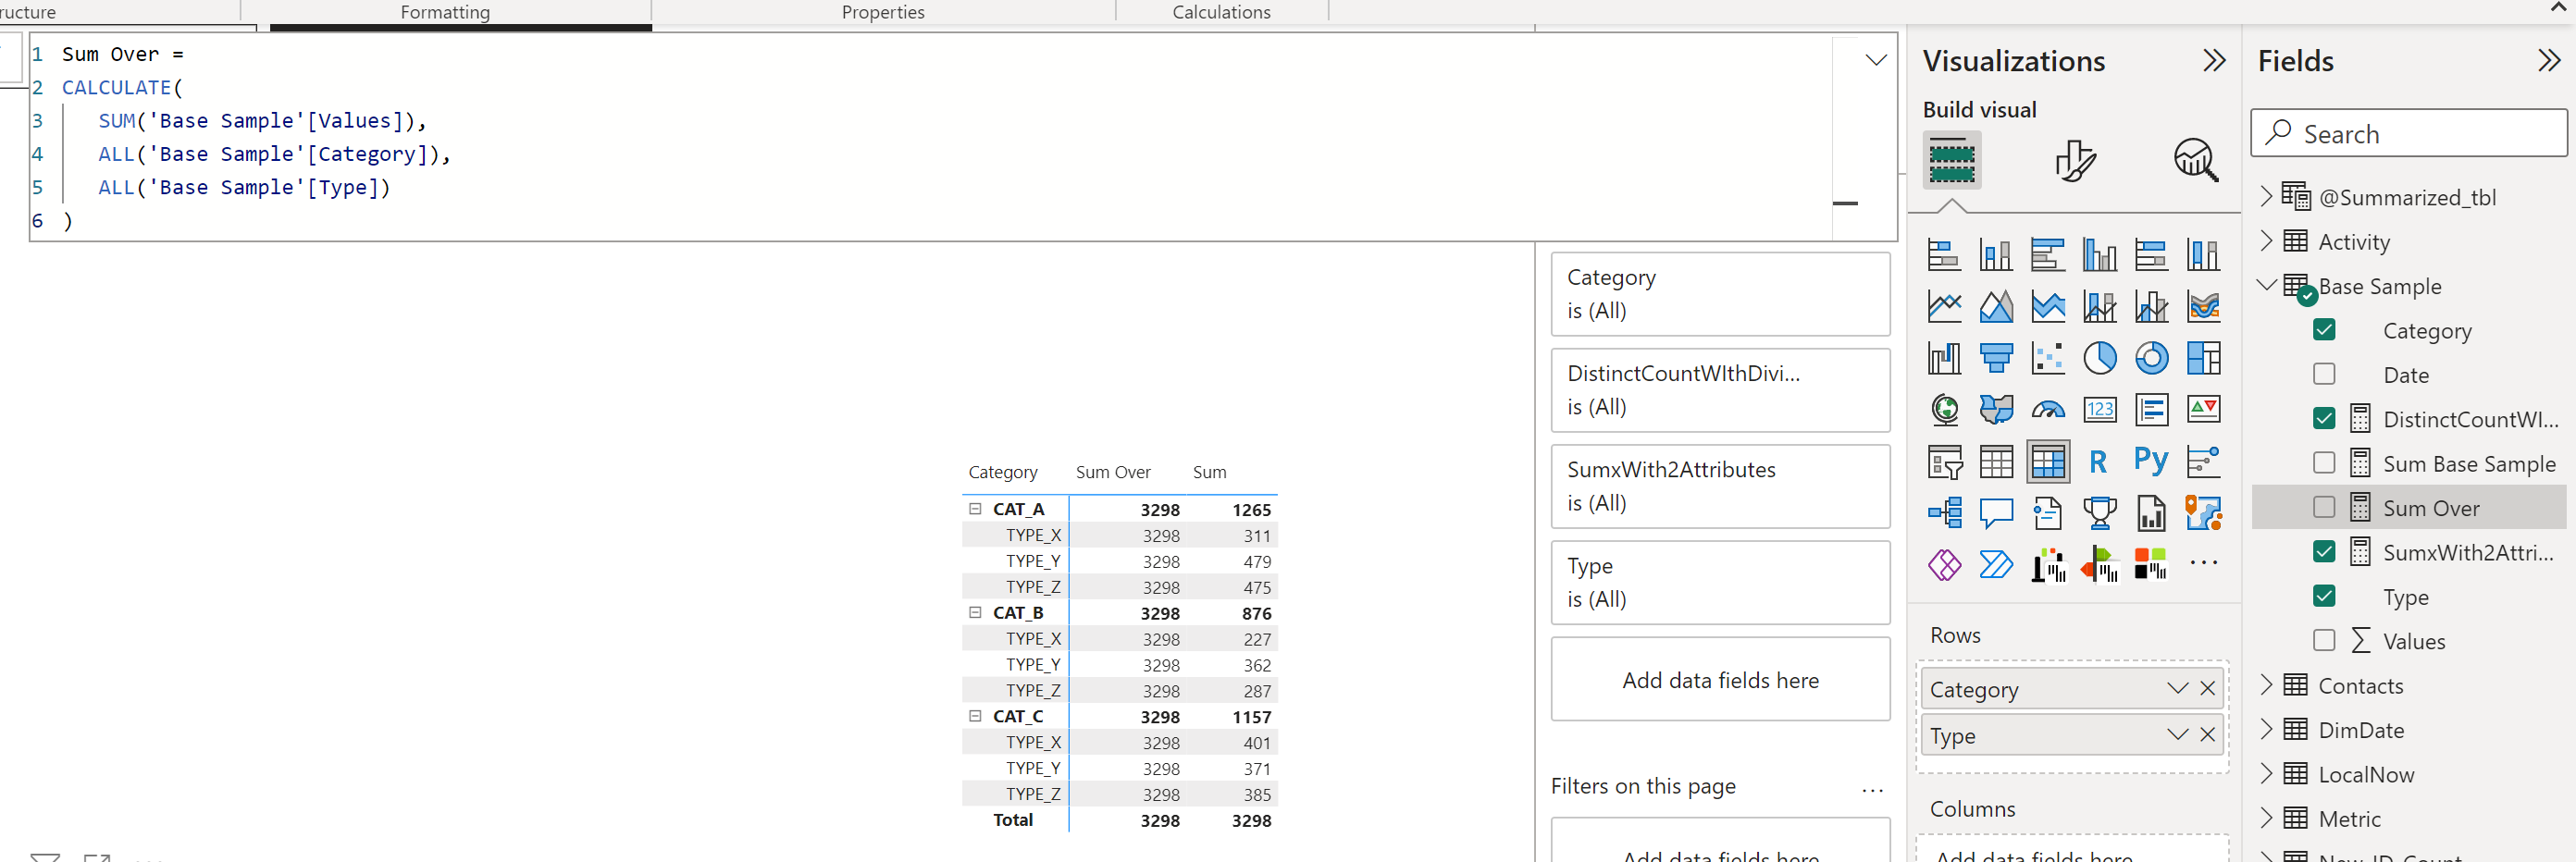The height and width of the screenshot is (862, 2576).
Task: Collapse the Base Sample table
Action: click(2266, 285)
